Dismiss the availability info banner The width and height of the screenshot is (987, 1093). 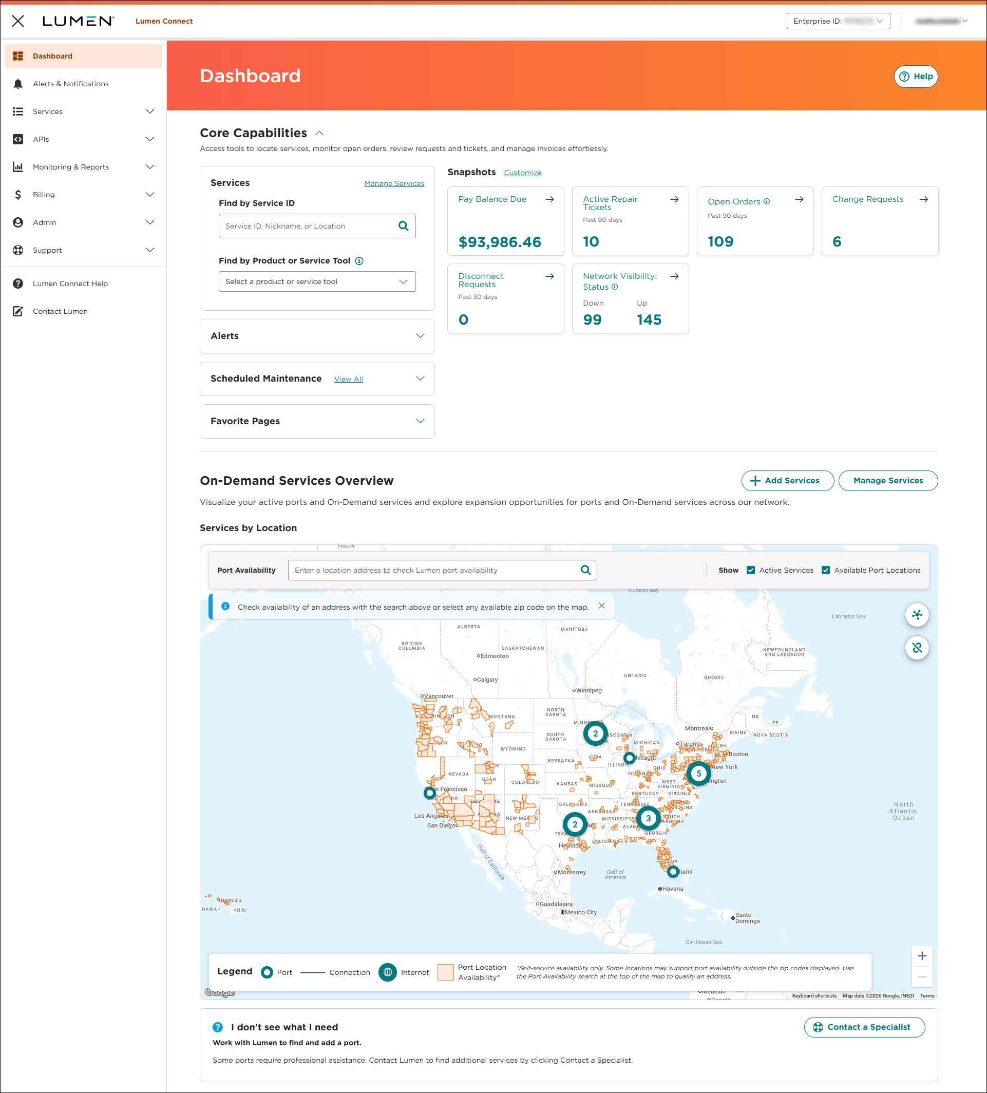602,606
